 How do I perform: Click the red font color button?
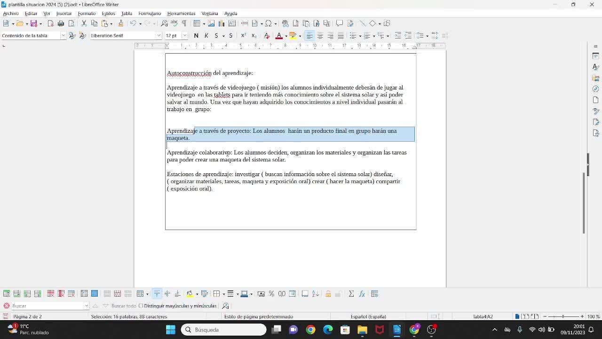(x=278, y=36)
